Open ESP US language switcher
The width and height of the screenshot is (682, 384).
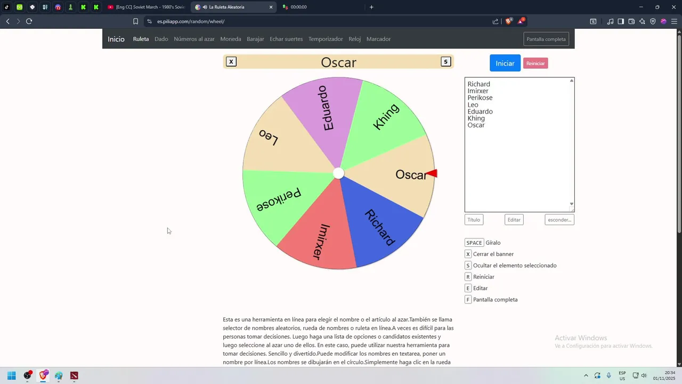622,375
